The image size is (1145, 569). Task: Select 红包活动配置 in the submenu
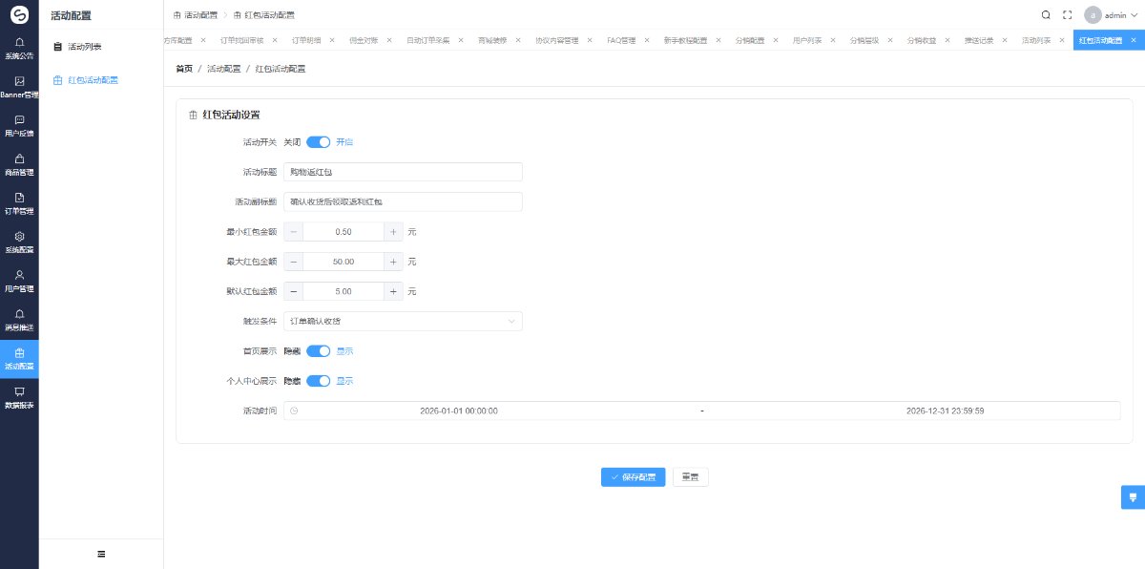tap(101, 80)
